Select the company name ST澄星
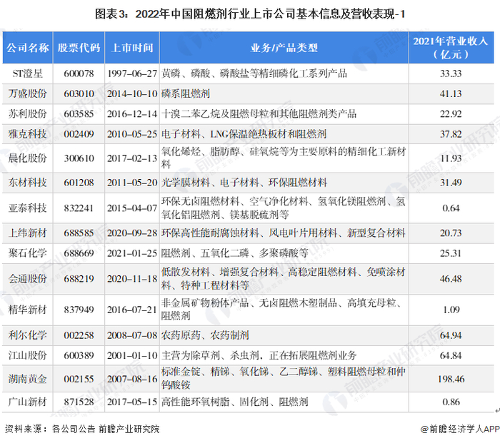Screen dimensions: 500x443 28,73
